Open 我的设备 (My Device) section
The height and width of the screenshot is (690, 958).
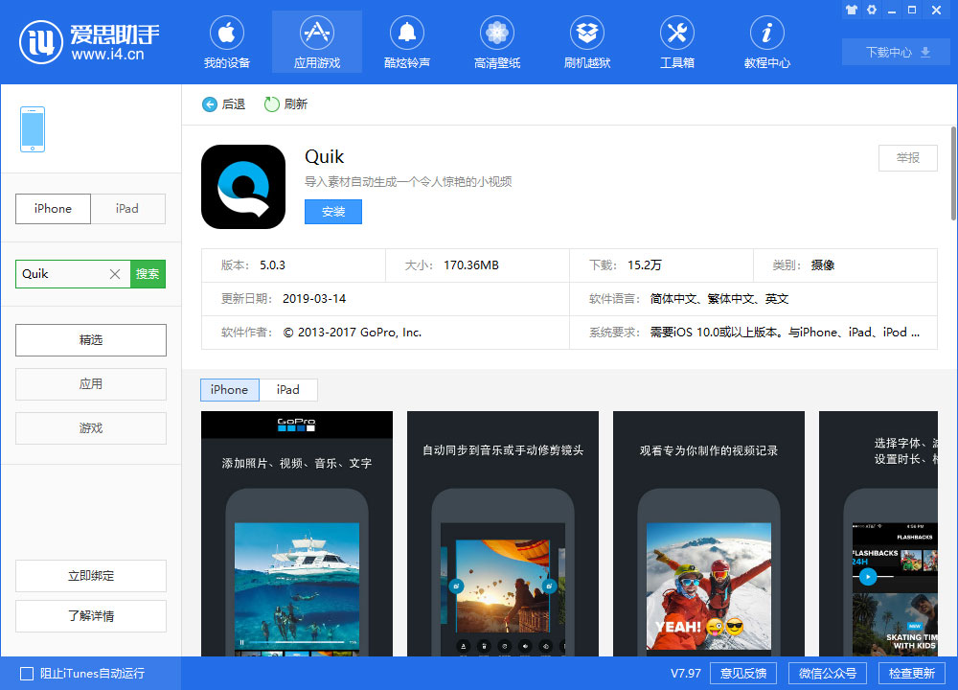click(227, 42)
